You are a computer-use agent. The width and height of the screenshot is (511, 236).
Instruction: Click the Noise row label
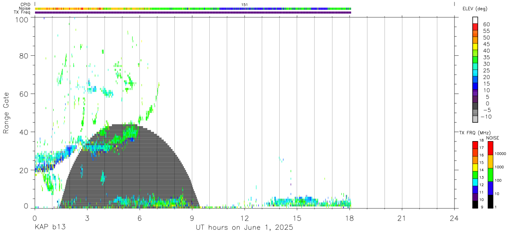25,8
